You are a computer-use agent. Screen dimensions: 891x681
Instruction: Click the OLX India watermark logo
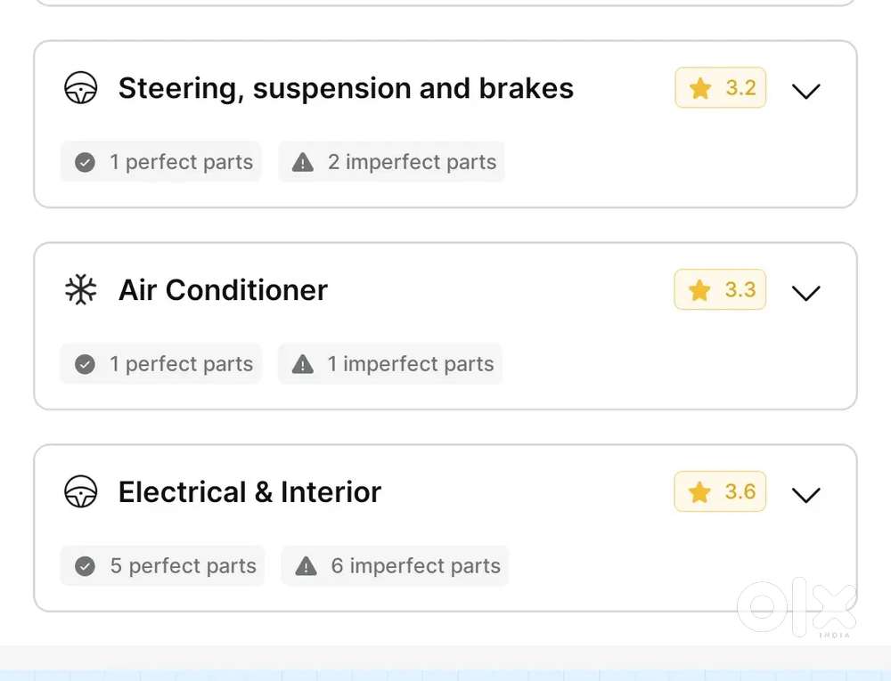[x=796, y=608]
